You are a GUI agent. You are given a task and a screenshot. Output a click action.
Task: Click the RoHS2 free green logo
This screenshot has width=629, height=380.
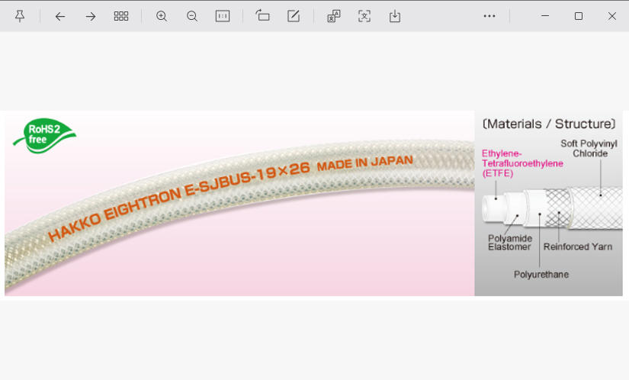(44, 135)
